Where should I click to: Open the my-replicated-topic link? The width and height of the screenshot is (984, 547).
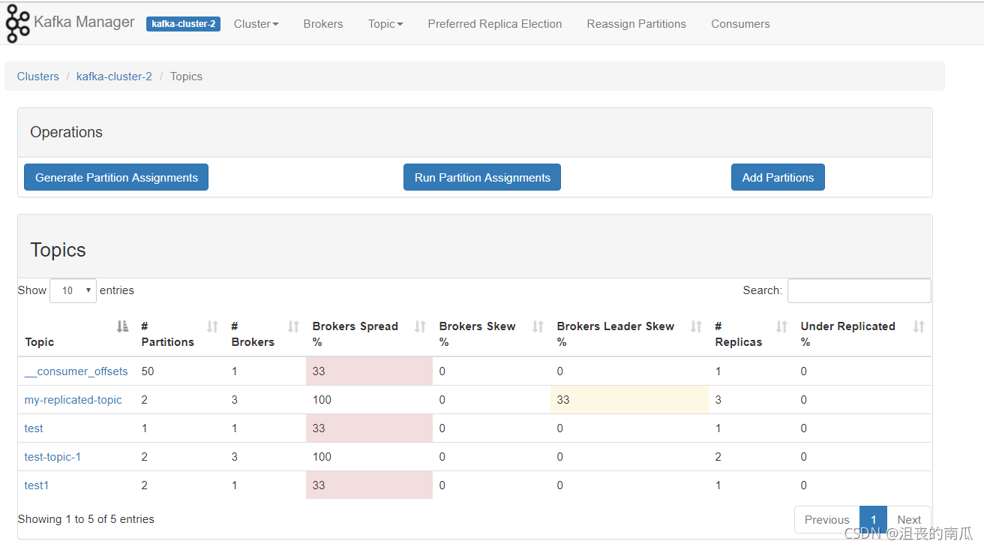(x=73, y=400)
